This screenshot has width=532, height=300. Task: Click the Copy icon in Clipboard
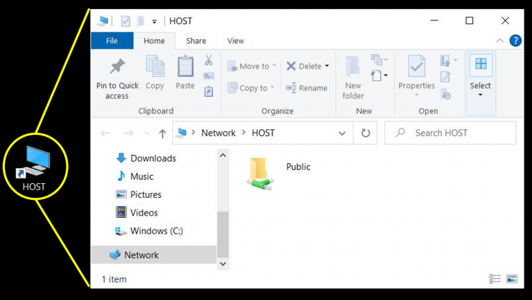155,66
